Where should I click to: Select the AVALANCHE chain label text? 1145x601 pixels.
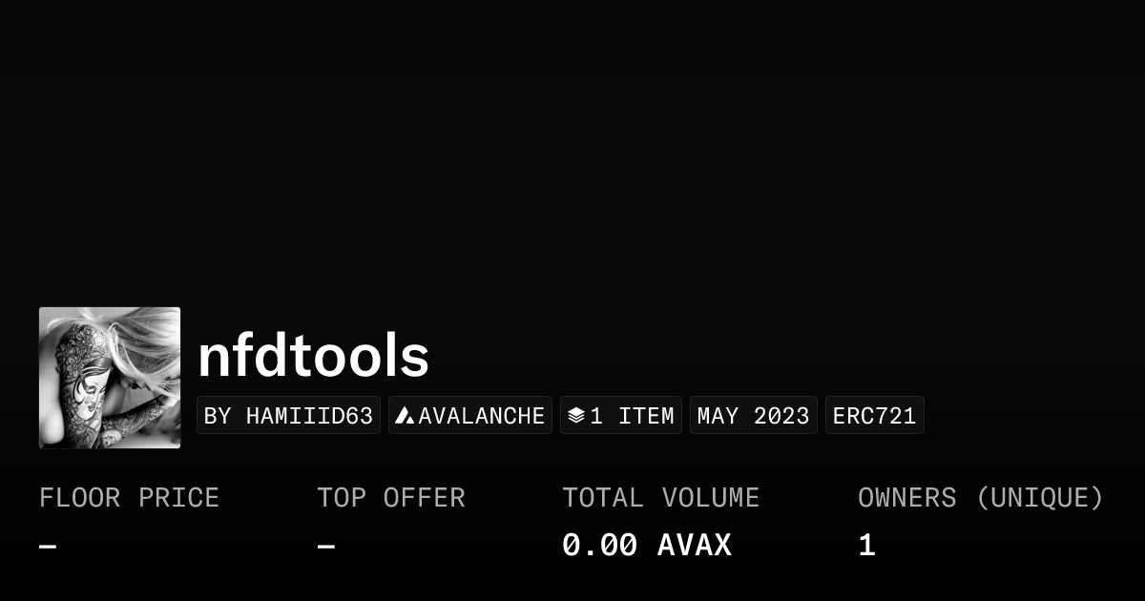coord(481,416)
